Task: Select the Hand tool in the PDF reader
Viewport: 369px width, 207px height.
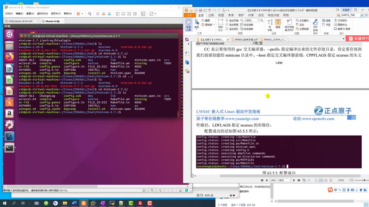Action: pos(188,25)
